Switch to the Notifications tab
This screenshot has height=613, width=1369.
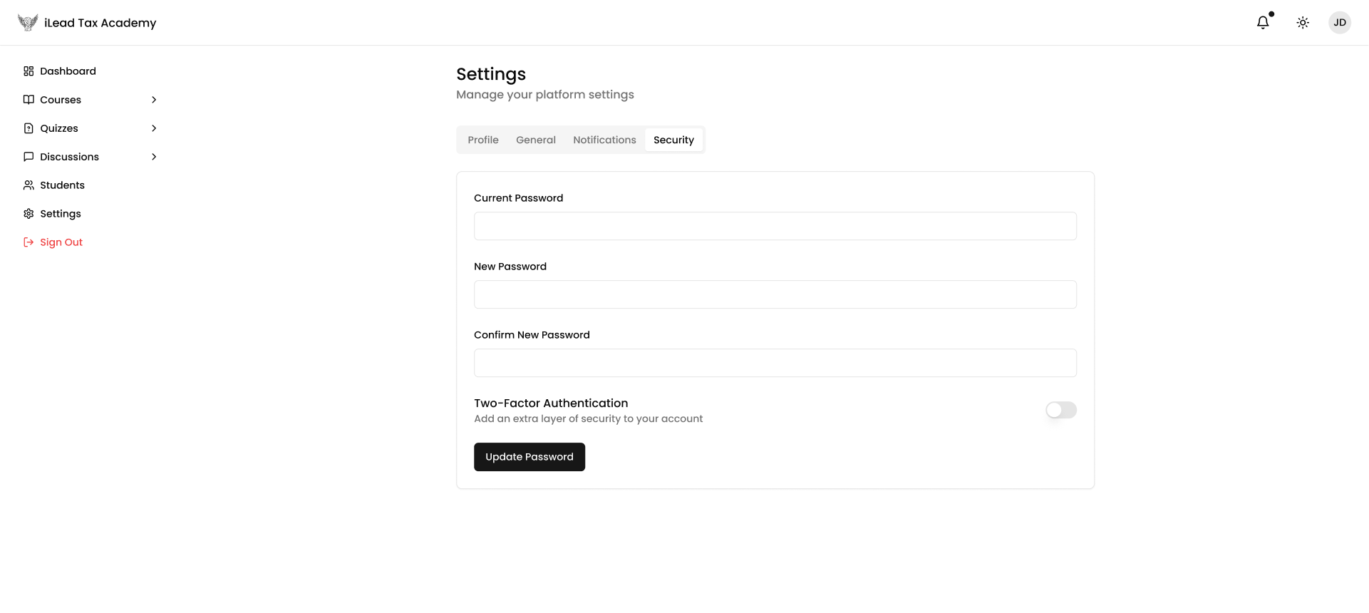point(604,140)
